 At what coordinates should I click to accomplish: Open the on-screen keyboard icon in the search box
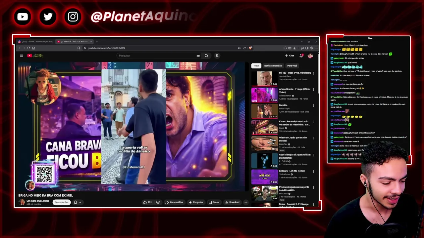pos(198,56)
